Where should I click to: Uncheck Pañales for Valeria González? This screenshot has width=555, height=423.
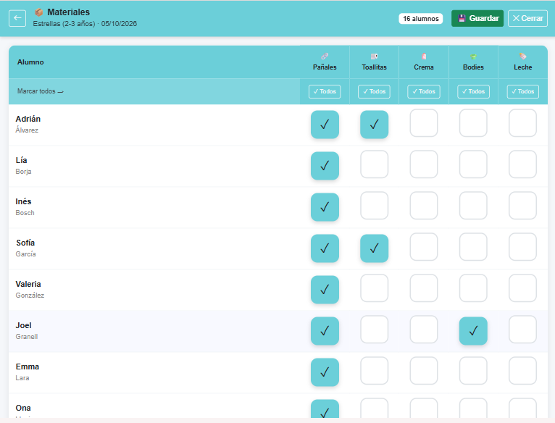click(x=325, y=290)
